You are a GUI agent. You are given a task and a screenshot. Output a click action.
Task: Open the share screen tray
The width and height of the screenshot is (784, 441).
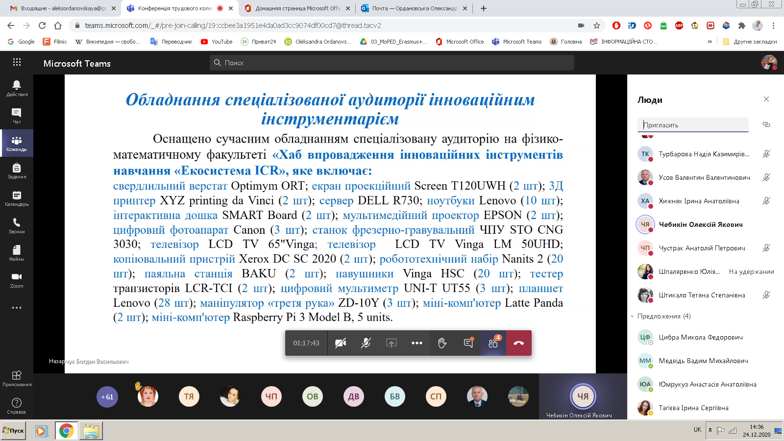coord(392,343)
